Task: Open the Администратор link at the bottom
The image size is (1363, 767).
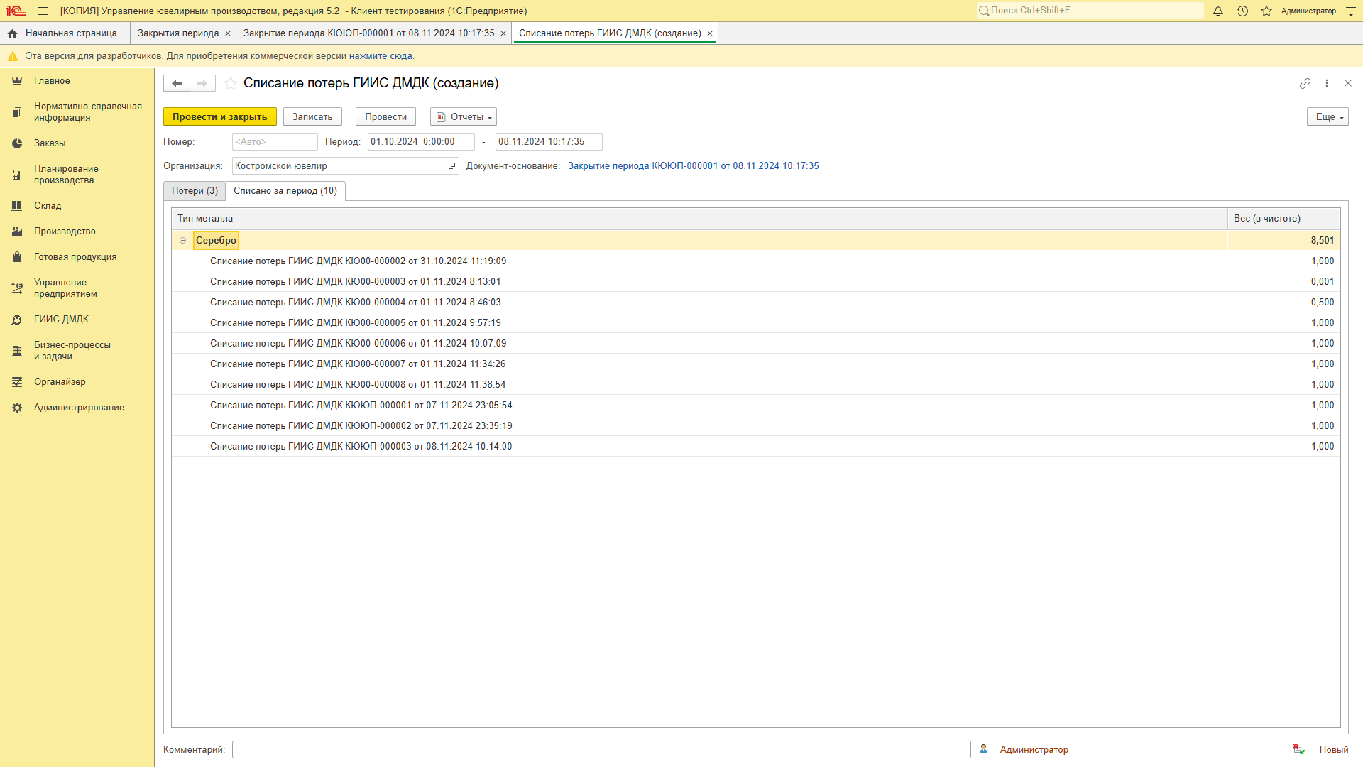Action: 1034,750
